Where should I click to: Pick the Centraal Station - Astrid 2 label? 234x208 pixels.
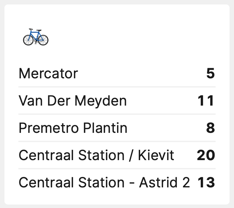click(104, 183)
